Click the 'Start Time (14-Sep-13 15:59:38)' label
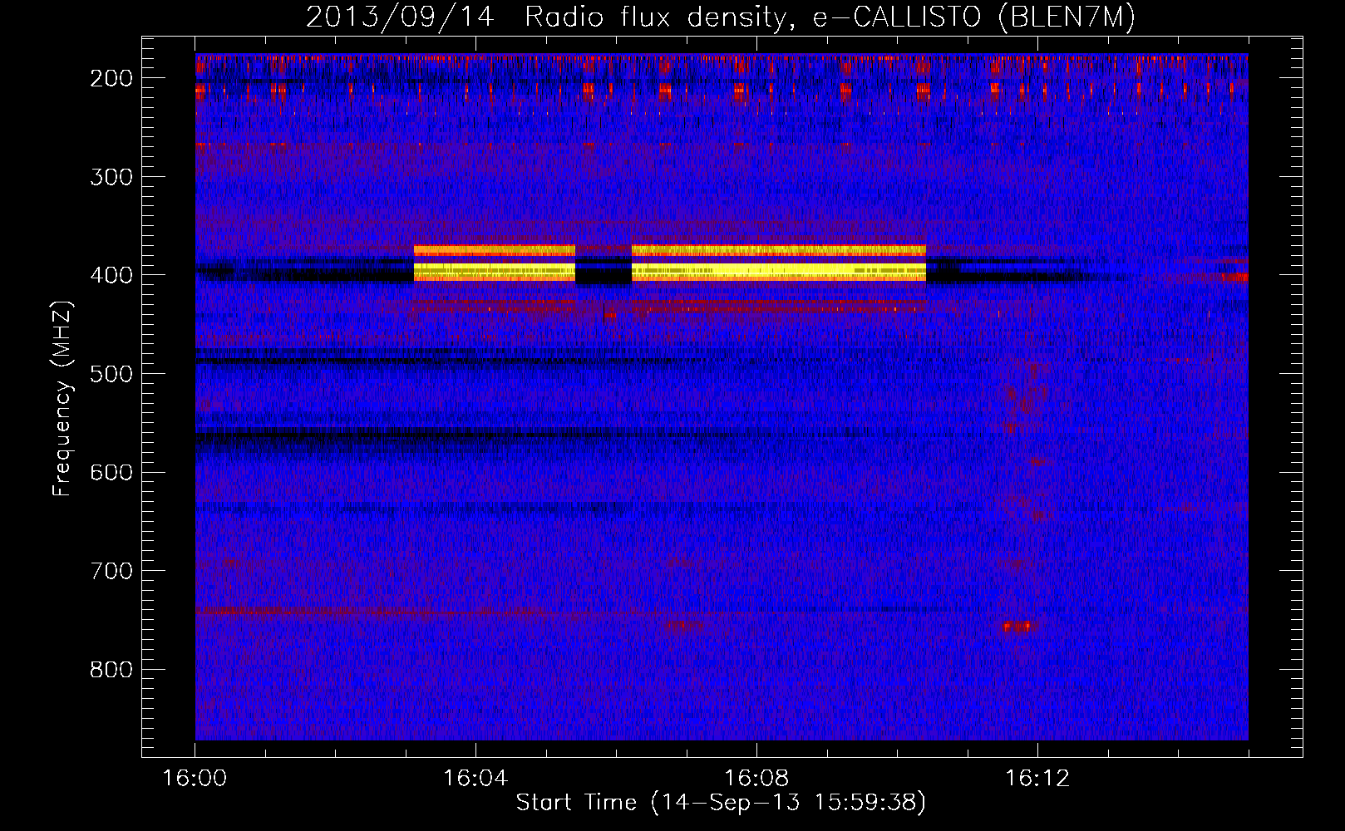The height and width of the screenshot is (831, 1345). tap(721, 803)
